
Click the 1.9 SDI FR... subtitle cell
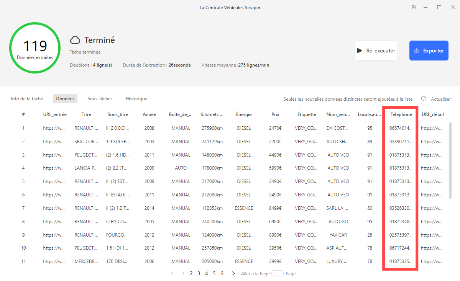(118, 142)
